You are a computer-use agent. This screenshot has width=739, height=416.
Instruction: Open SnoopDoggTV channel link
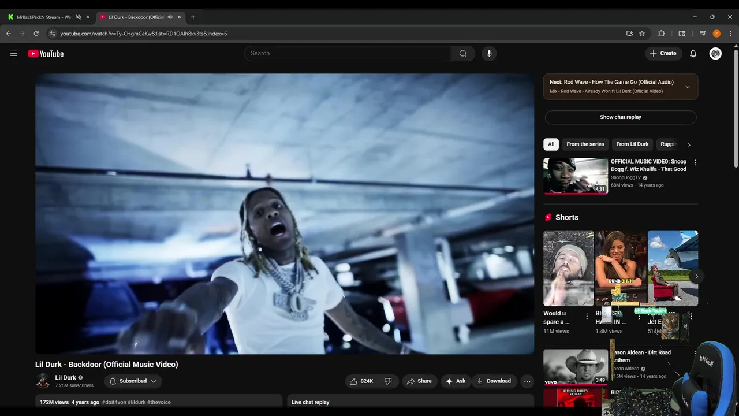[x=626, y=178]
